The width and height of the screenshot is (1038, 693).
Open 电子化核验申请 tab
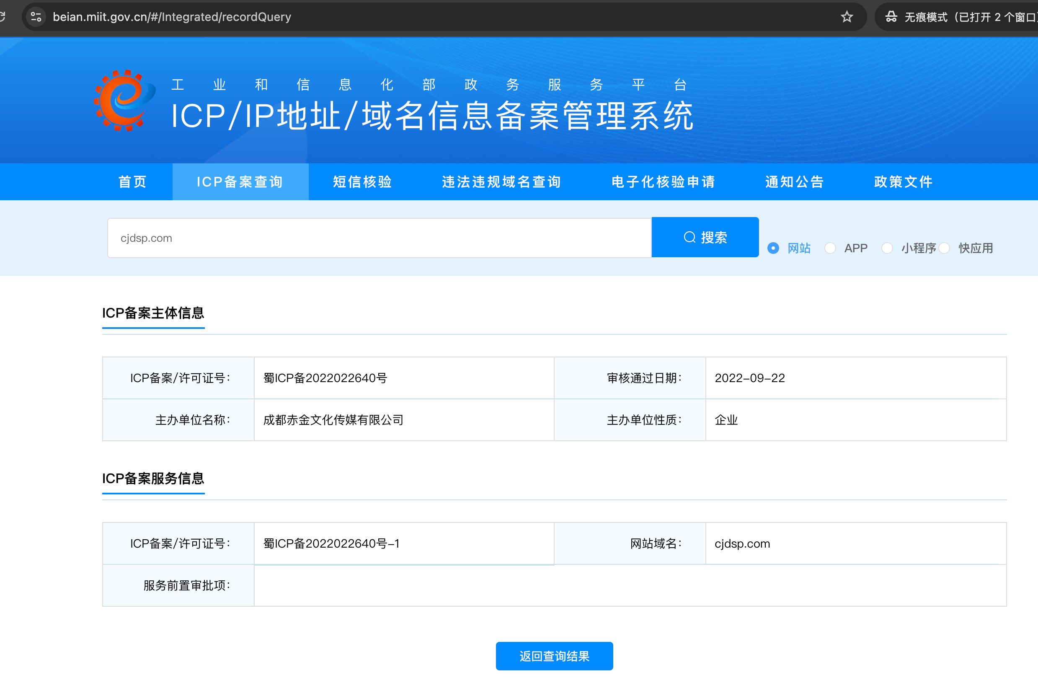[x=663, y=182]
